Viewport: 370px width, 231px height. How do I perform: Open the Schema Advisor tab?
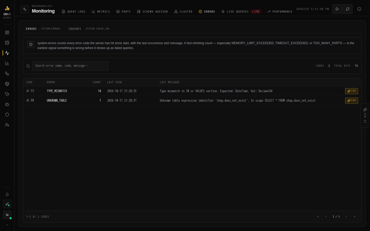click(x=152, y=12)
